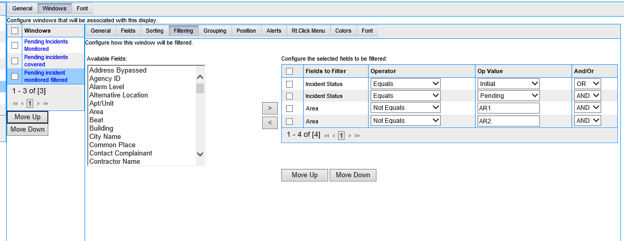Viewport: 624px width, 241px height.
Task: Tick the Fields to Filter header checkbox
Action: point(290,71)
